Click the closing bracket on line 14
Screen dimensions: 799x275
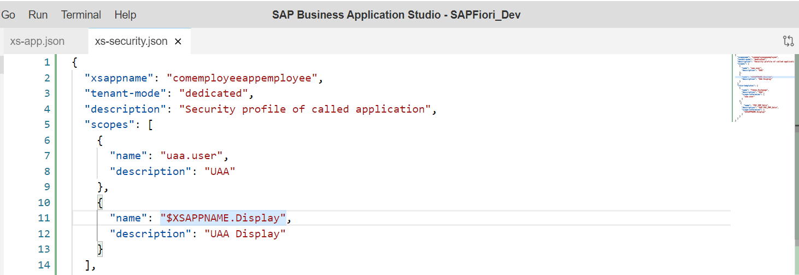click(87, 265)
